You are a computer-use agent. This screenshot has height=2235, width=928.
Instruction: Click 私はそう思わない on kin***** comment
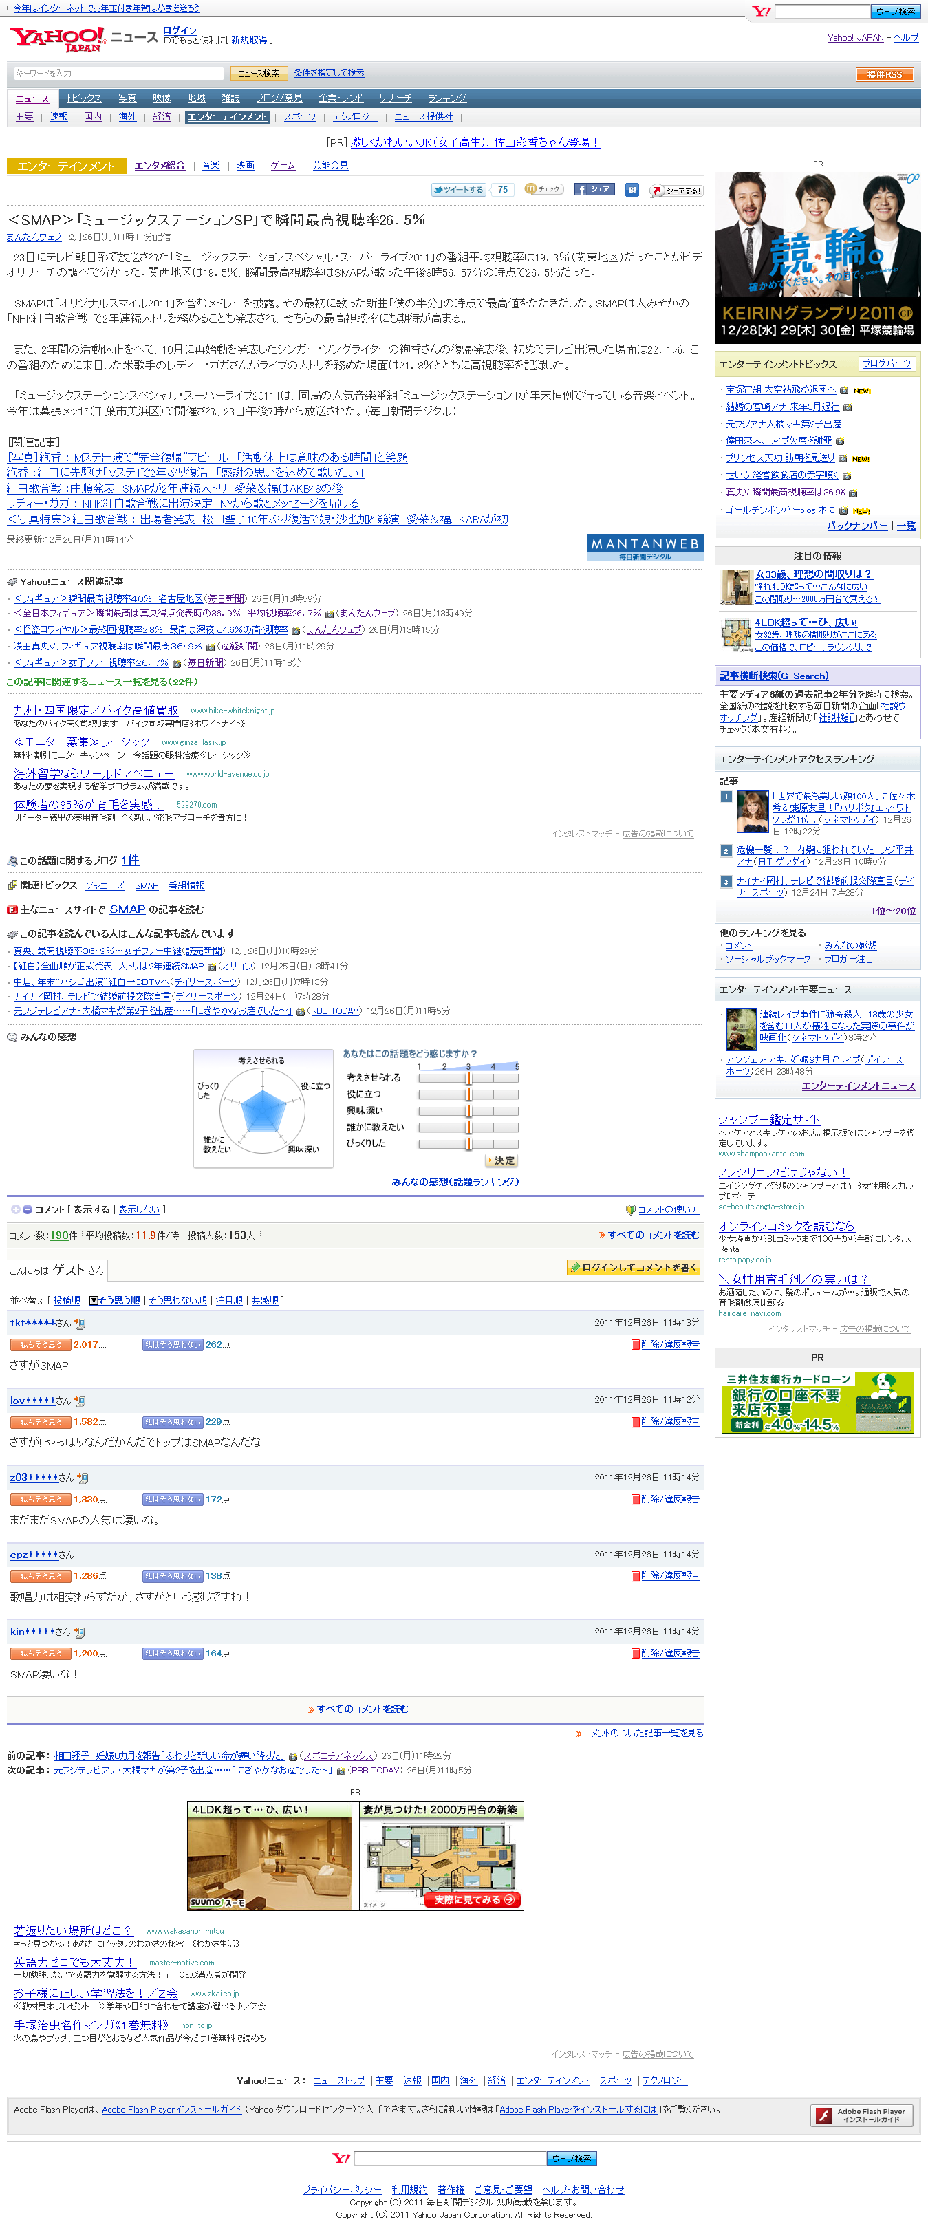point(173,1654)
